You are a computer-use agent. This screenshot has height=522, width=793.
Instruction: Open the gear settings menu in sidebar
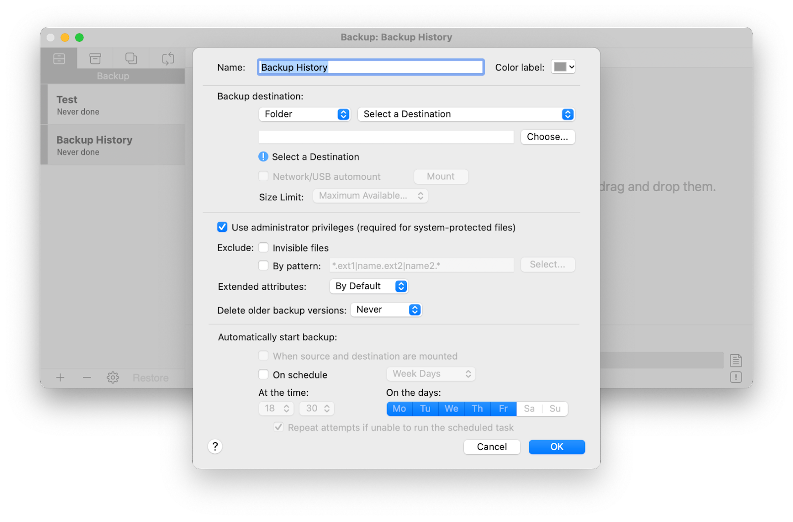pyautogui.click(x=113, y=378)
